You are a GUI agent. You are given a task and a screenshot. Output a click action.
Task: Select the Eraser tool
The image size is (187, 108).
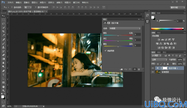pos(3,55)
